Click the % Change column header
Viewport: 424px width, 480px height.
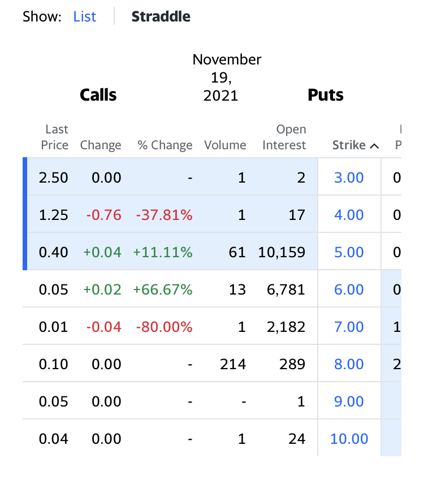(165, 145)
